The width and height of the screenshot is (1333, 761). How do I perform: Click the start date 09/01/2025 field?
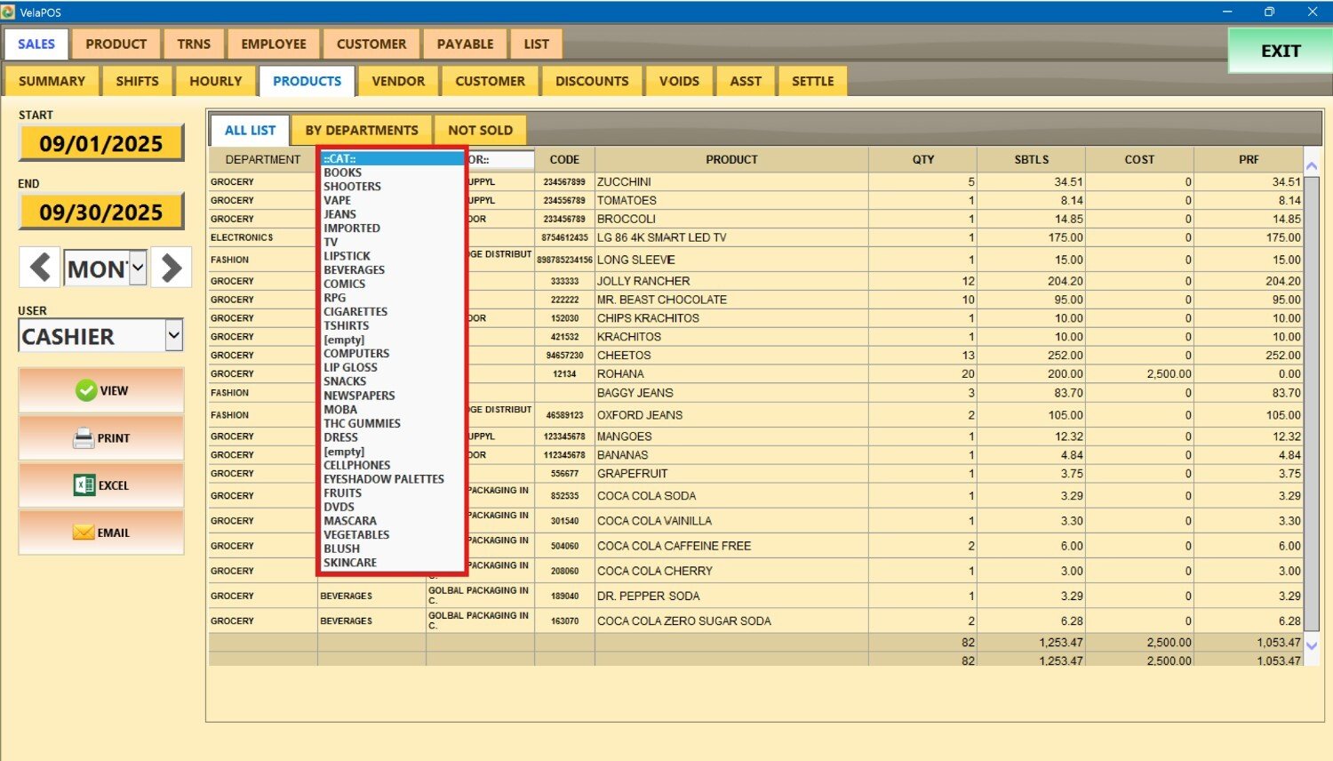point(101,144)
